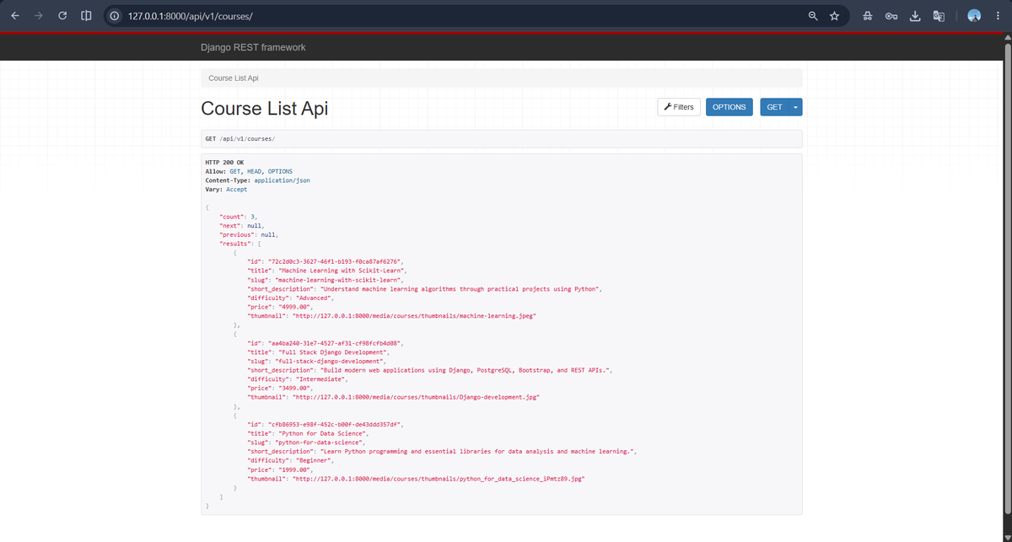Click the title "Machine Learning with Scikit-Learn"
The width and height of the screenshot is (1012, 542).
coord(341,271)
